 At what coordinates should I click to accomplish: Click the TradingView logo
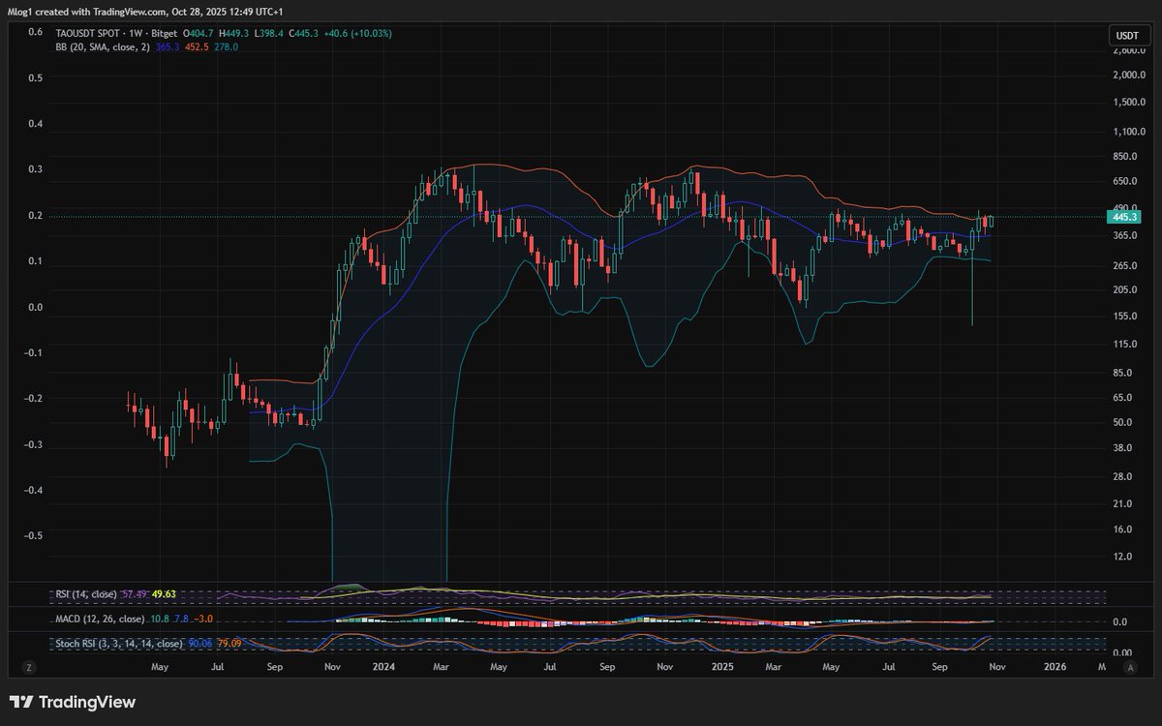click(73, 702)
